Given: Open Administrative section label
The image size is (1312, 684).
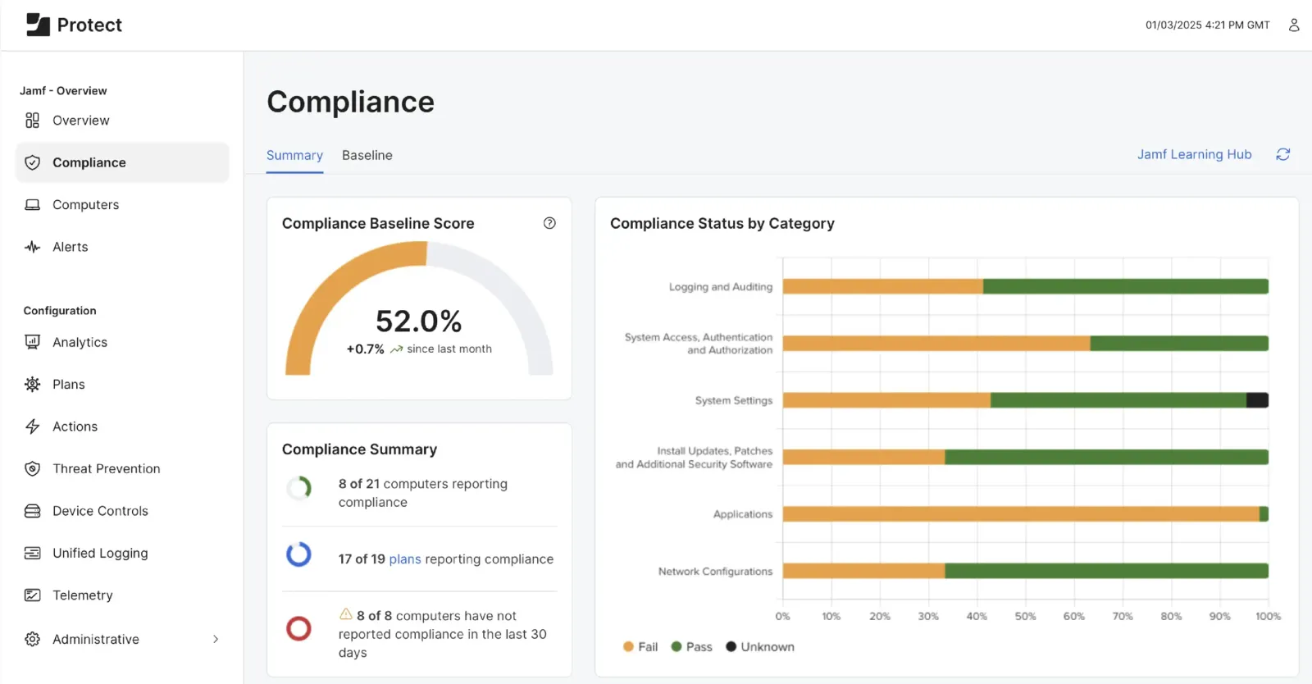Looking at the screenshot, I should click(x=96, y=639).
